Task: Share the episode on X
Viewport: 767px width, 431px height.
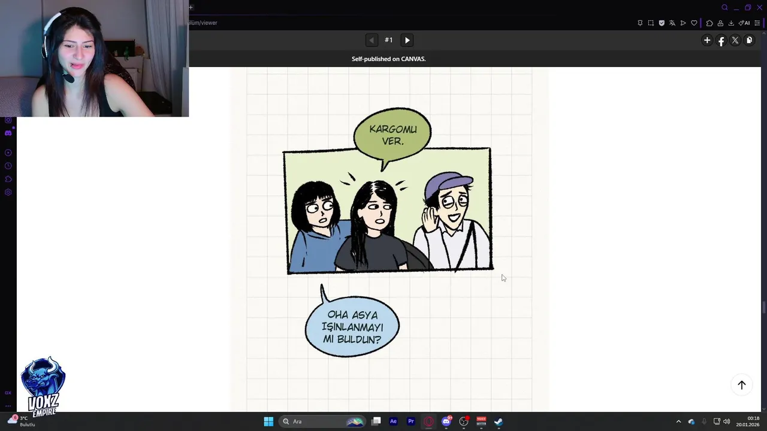Action: [735, 40]
